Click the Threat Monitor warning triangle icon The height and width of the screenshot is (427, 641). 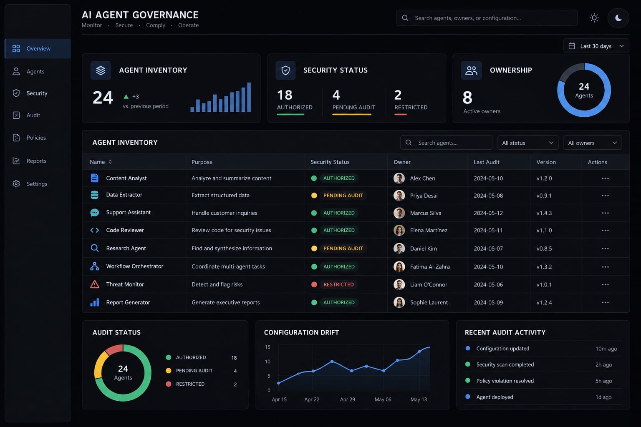[95, 284]
